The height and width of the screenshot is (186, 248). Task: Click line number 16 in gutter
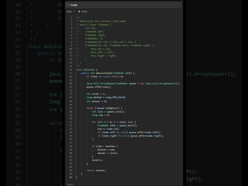click(x=71, y=69)
